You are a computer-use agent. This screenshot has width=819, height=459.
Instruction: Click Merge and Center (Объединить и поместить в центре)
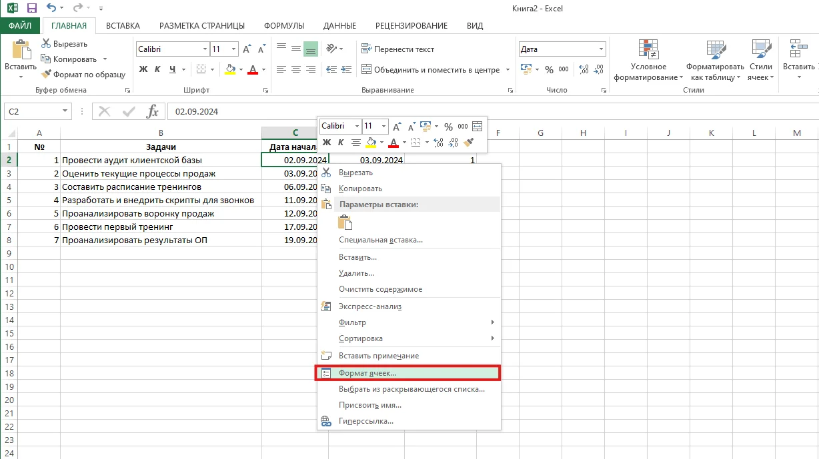tap(431, 69)
